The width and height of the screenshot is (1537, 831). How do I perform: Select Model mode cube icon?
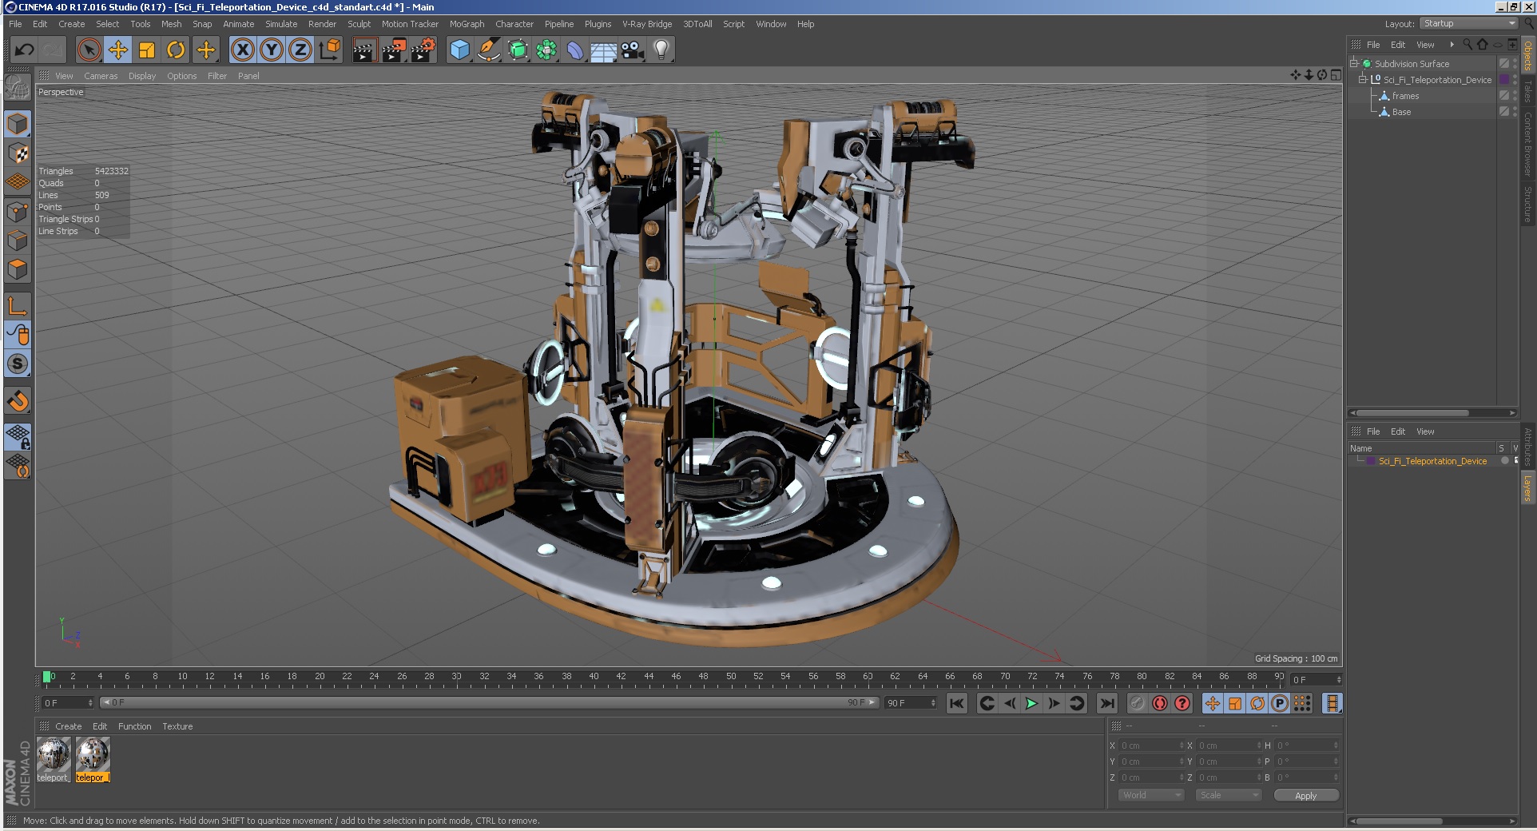[18, 124]
